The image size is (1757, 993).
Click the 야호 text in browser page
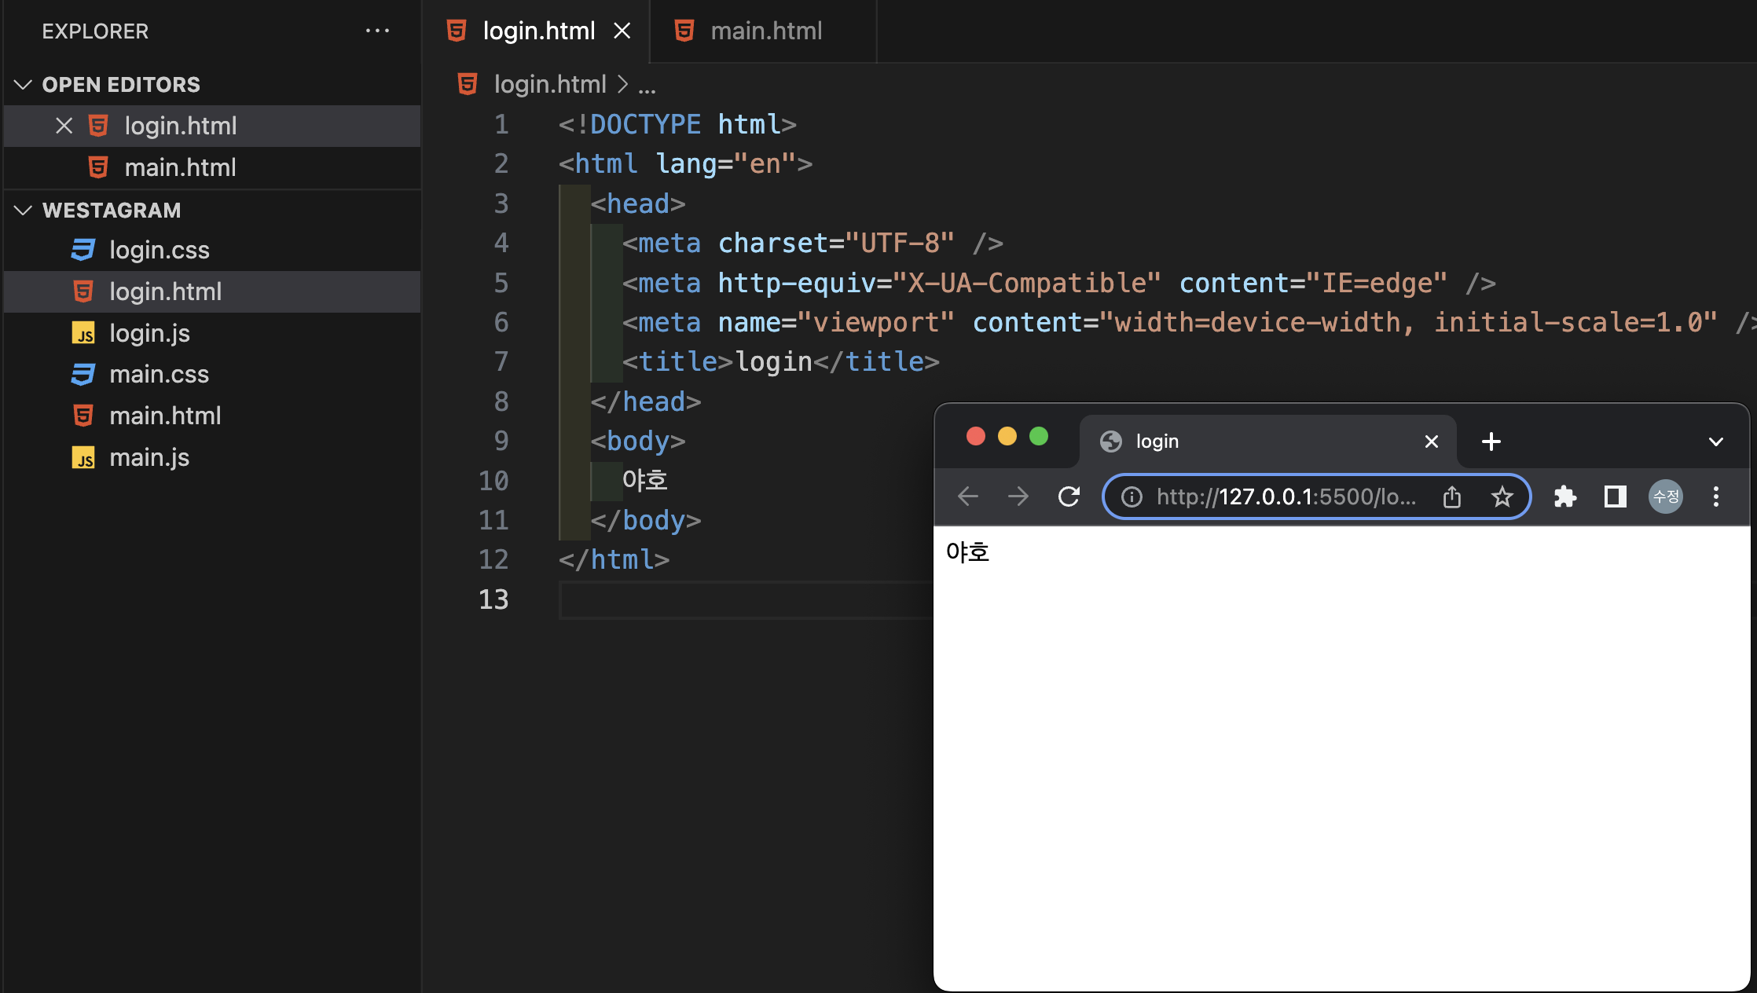pyautogui.click(x=968, y=552)
